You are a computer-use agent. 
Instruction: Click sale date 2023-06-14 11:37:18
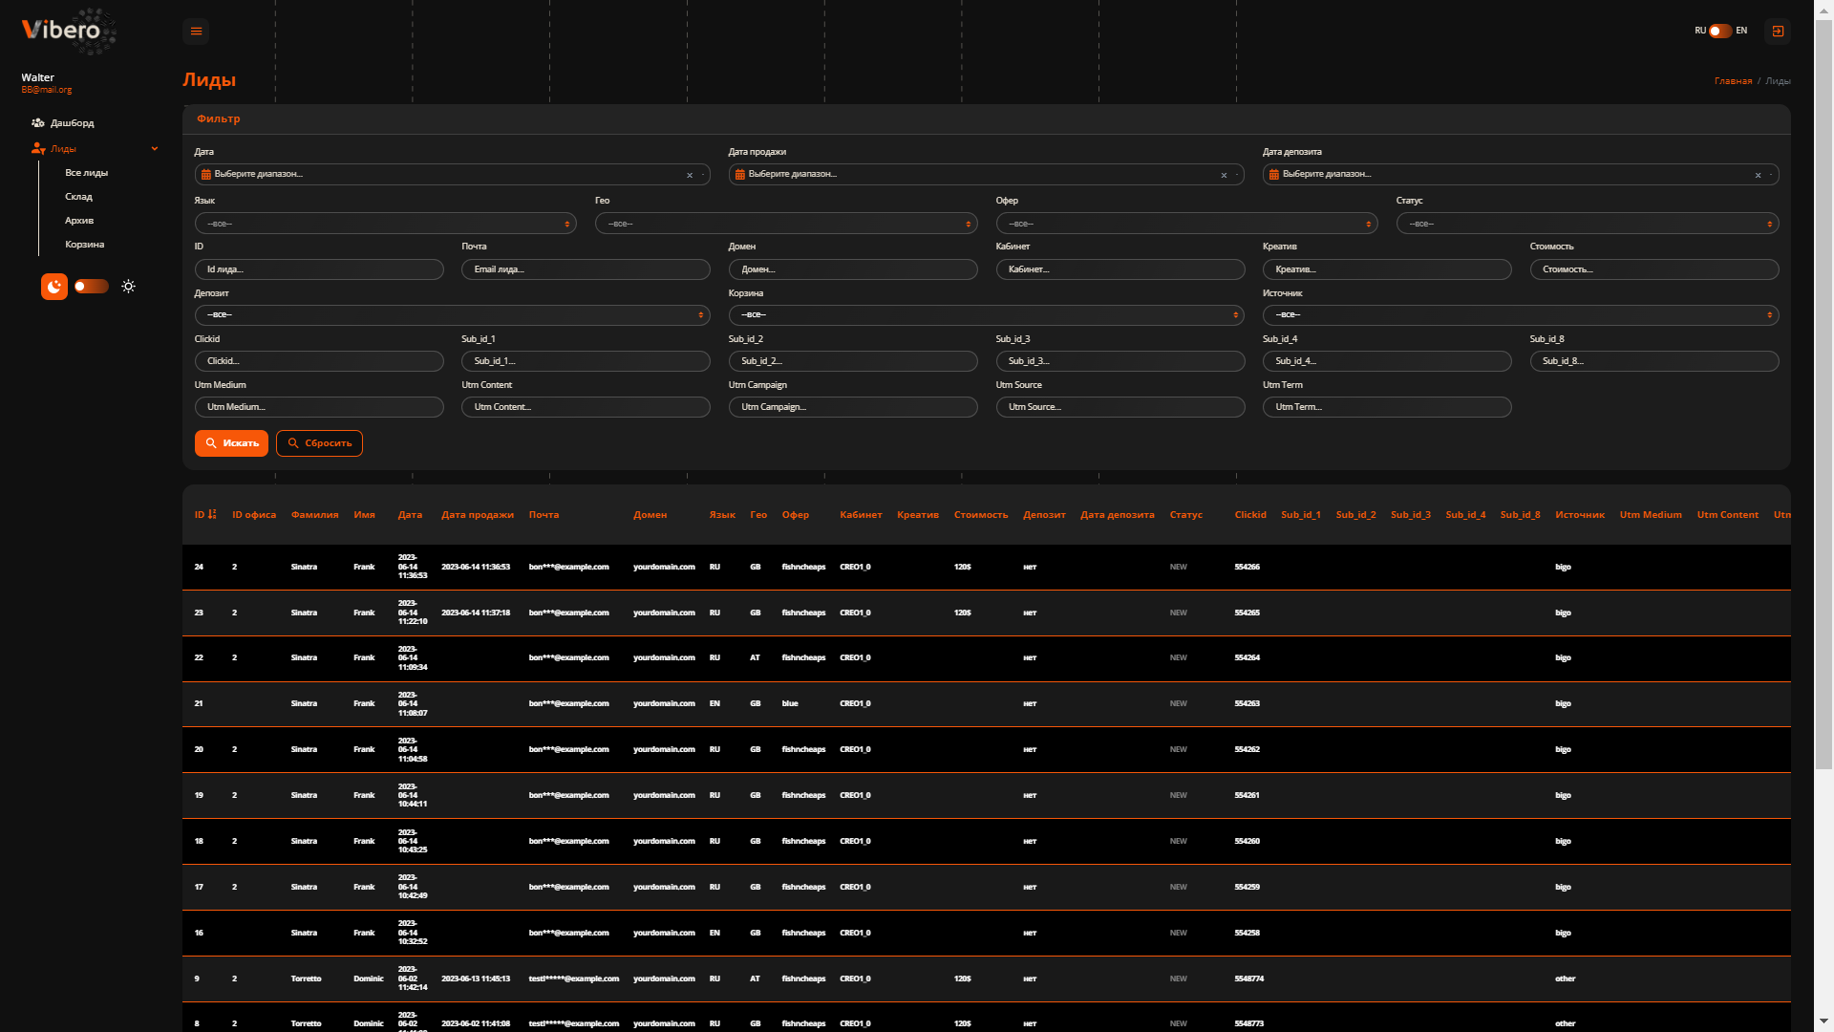click(x=476, y=613)
